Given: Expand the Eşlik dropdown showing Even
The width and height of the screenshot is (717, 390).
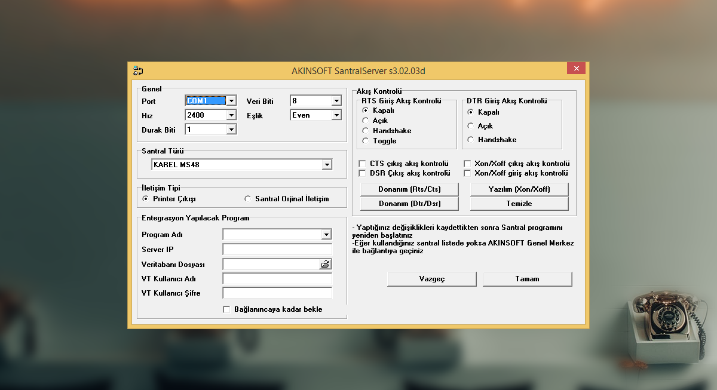Looking at the screenshot, I should point(336,115).
